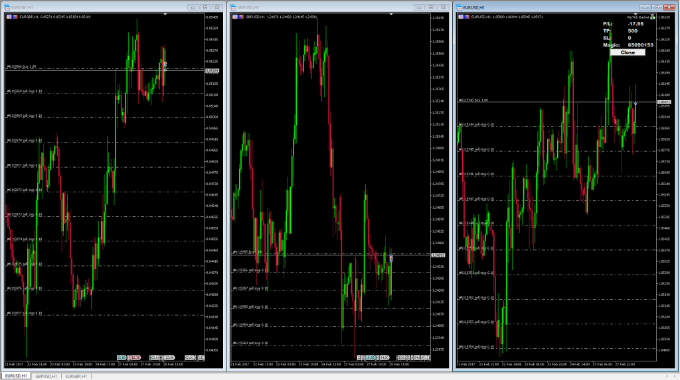Open one-click trading panel icon in EURGBP chart
Image resolution: width=680 pixels, height=380 pixels.
point(9,17)
